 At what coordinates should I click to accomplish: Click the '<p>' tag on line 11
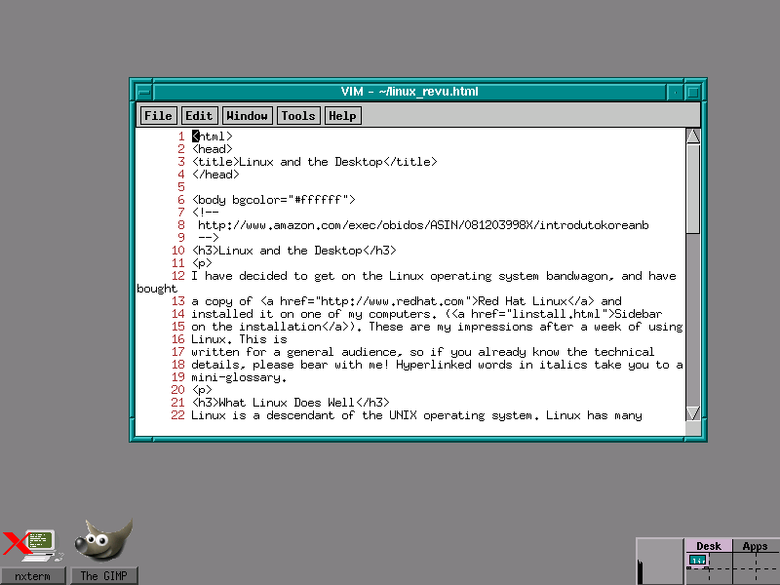pyautogui.click(x=202, y=263)
